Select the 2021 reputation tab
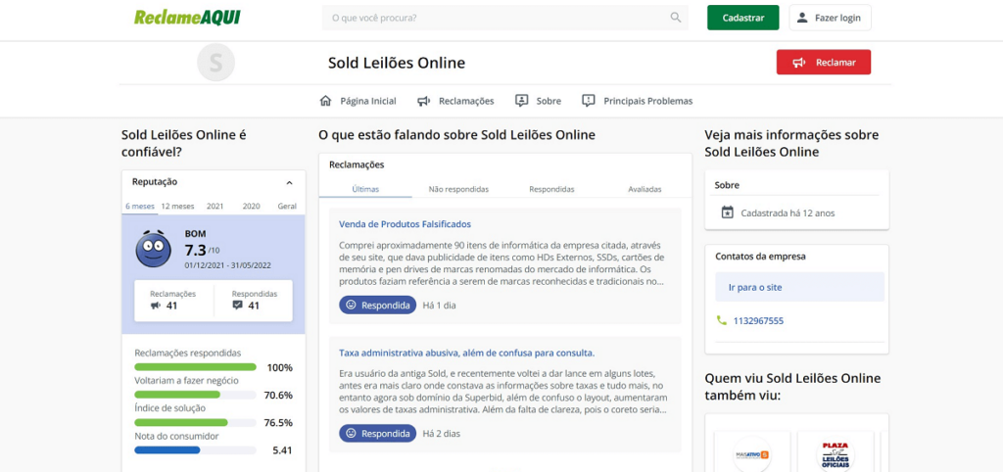 coord(215,207)
